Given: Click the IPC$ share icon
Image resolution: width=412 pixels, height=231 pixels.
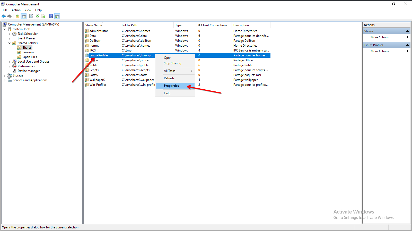Looking at the screenshot, I should click(87, 50).
